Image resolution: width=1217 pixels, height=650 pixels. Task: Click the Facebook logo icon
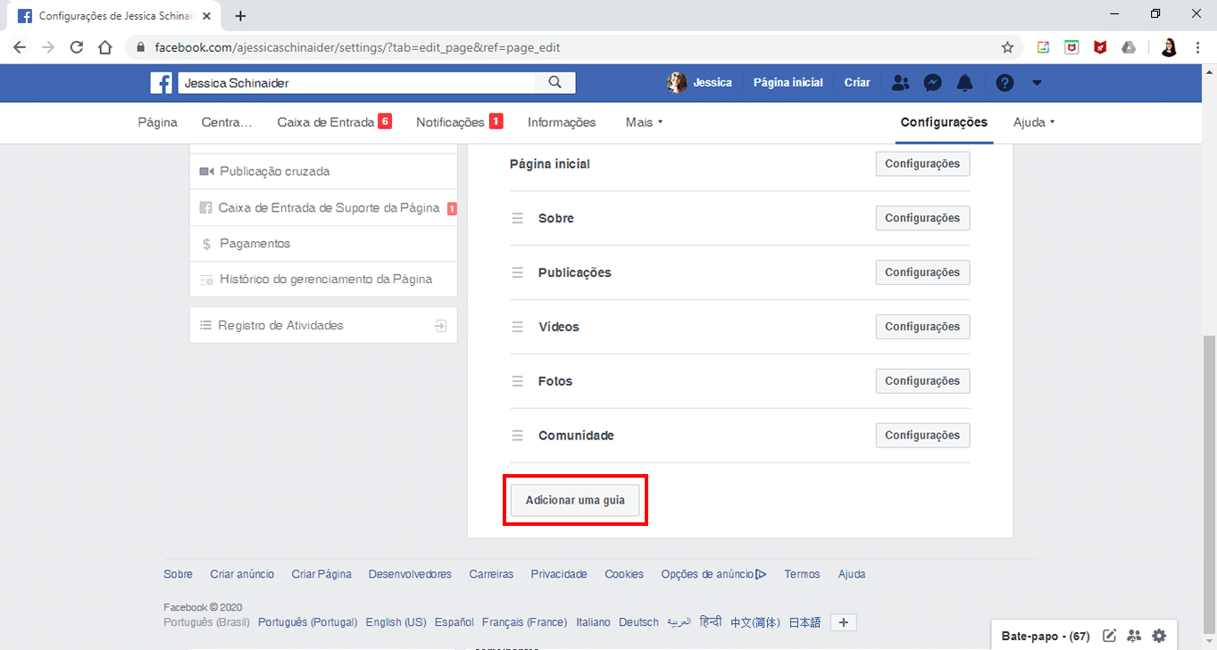point(162,83)
